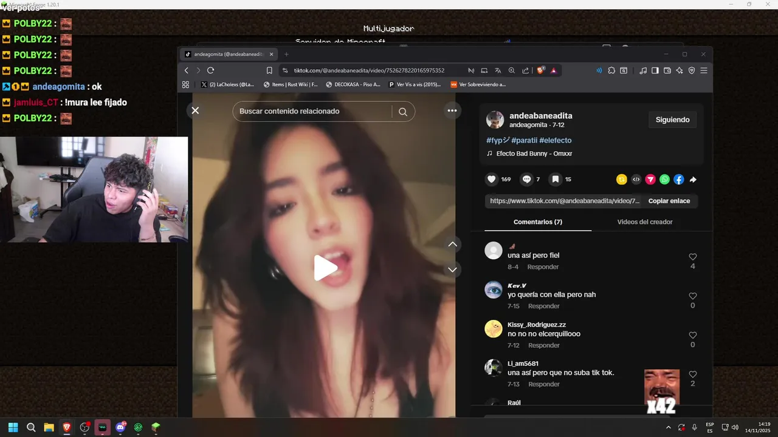
Task: Open Brave VPN shield icon
Action: 691,70
